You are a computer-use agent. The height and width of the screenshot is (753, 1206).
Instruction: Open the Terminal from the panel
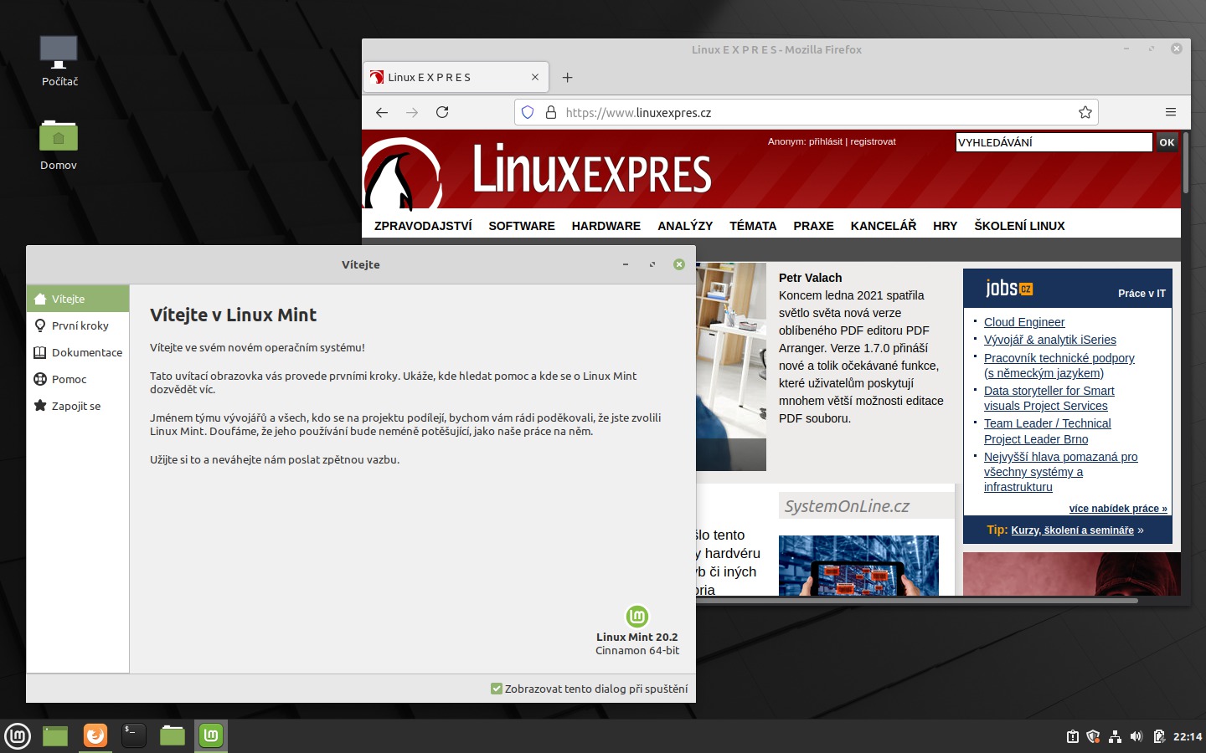point(134,735)
